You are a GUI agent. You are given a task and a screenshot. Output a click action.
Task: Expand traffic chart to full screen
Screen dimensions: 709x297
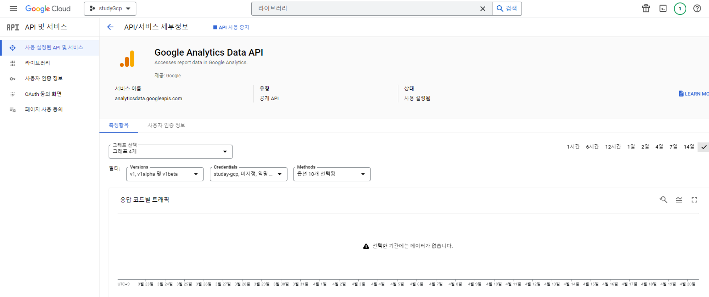(694, 200)
